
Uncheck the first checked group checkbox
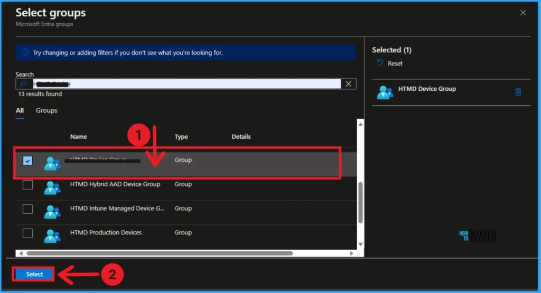[x=27, y=160]
